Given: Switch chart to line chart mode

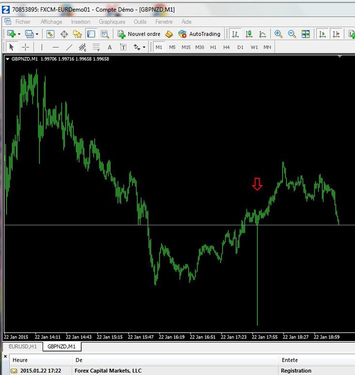Looking at the screenshot, I should coord(262,34).
